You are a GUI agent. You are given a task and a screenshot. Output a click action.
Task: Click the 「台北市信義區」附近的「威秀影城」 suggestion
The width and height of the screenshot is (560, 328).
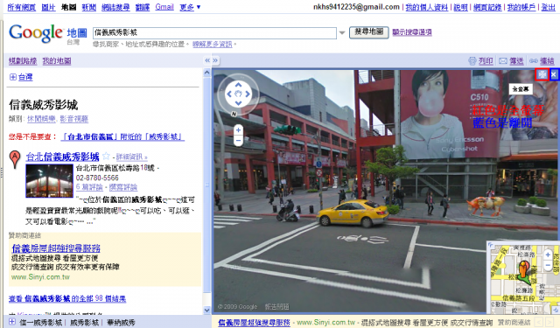(x=122, y=136)
